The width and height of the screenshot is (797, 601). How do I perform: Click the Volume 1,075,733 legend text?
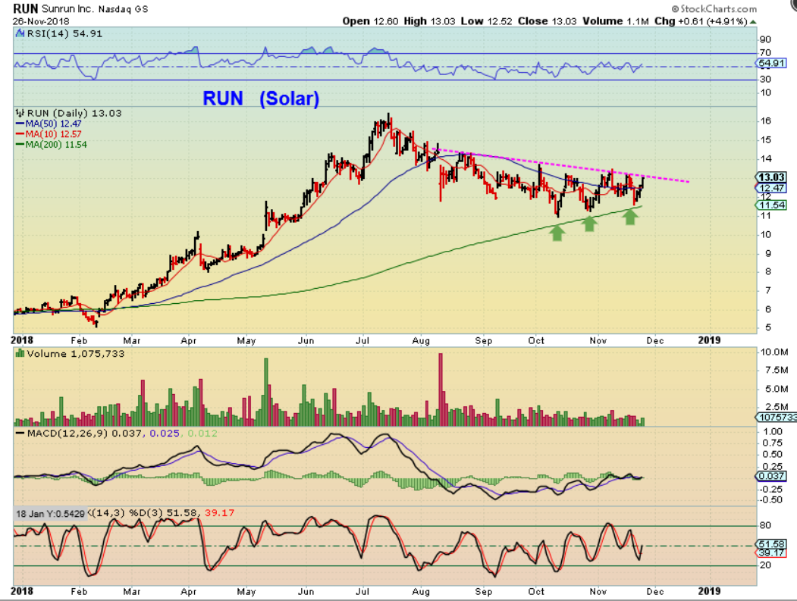pos(75,354)
